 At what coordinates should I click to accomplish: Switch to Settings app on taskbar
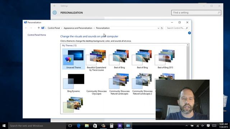[120, 126]
